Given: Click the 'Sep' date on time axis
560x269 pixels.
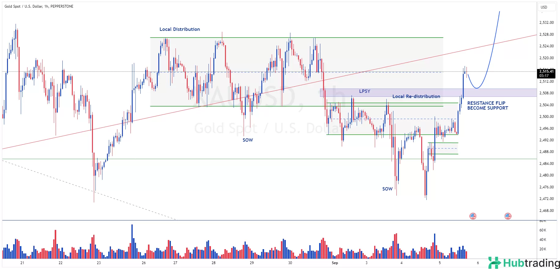Looking at the screenshot, I should [x=335, y=263].
